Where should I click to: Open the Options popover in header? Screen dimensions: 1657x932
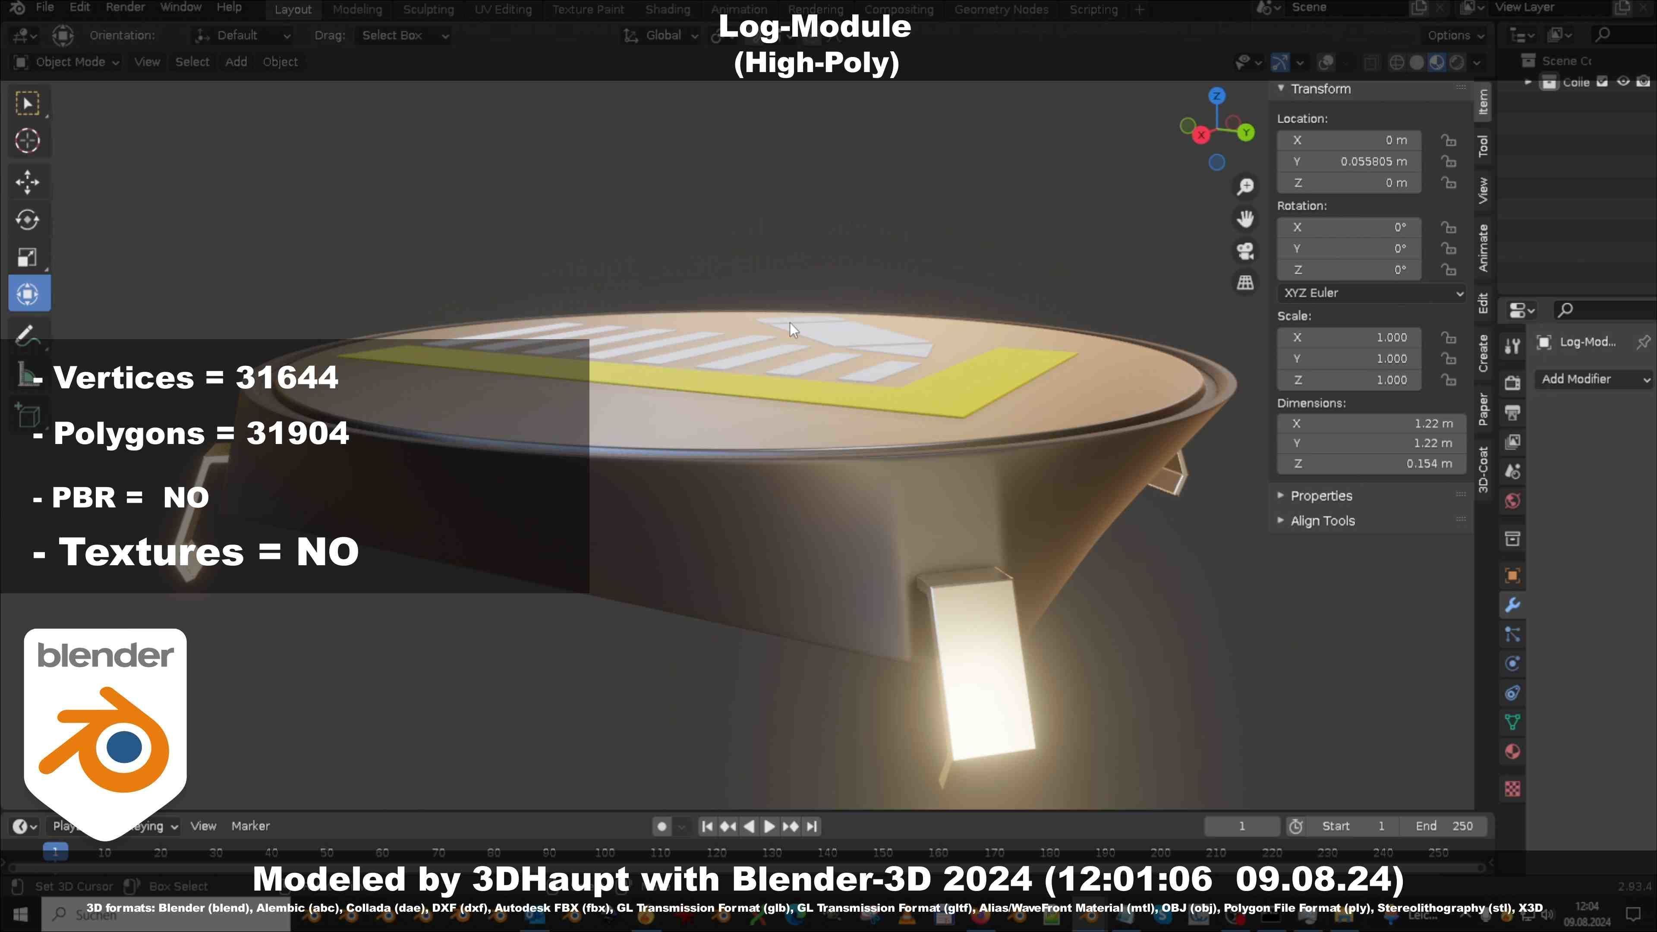1455,36
